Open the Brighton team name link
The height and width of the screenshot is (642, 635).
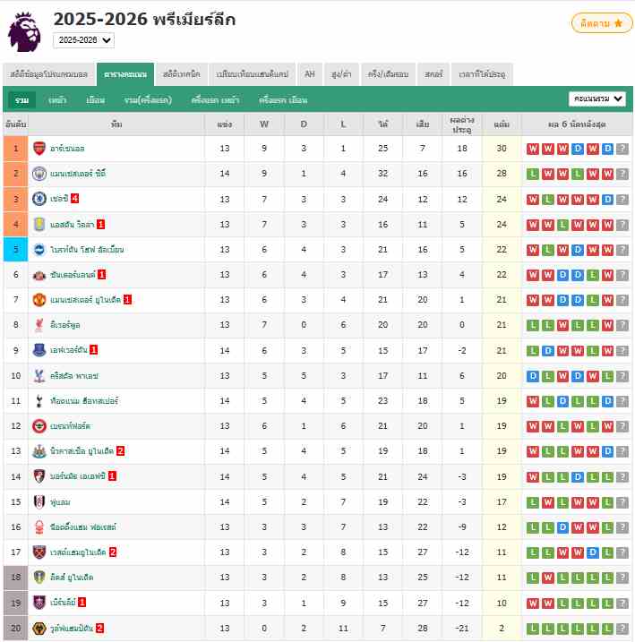tap(87, 250)
